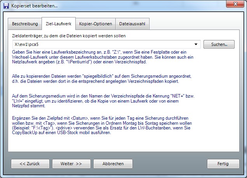Click the Kopierset bearbeiten title bar text
This screenshot has width=247, height=178.
click(x=35, y=6)
